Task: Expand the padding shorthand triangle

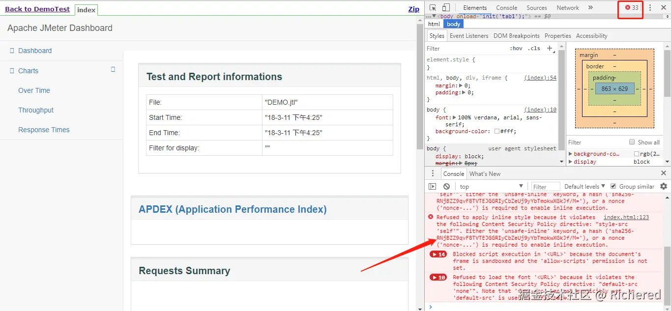Action: tap(464, 92)
